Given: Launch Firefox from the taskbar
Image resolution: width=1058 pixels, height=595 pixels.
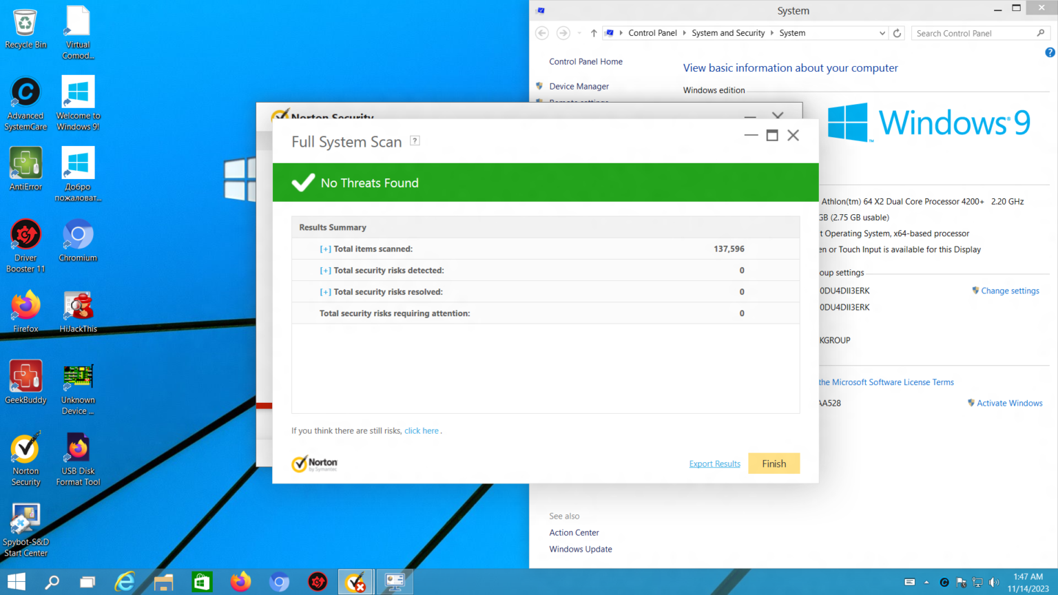Looking at the screenshot, I should point(240,582).
